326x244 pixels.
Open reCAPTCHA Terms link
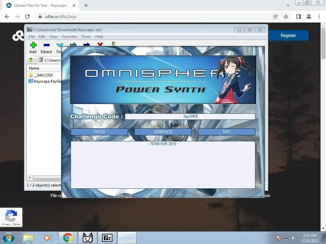pyautogui.click(x=17, y=224)
